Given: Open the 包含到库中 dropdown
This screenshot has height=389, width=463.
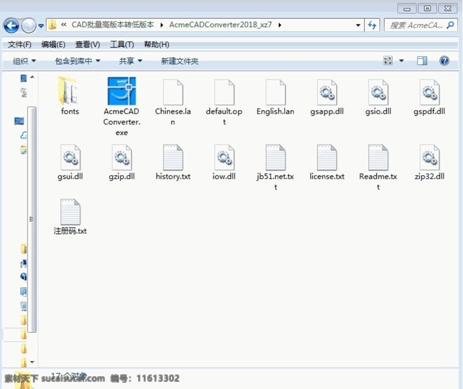Looking at the screenshot, I should click(x=78, y=61).
